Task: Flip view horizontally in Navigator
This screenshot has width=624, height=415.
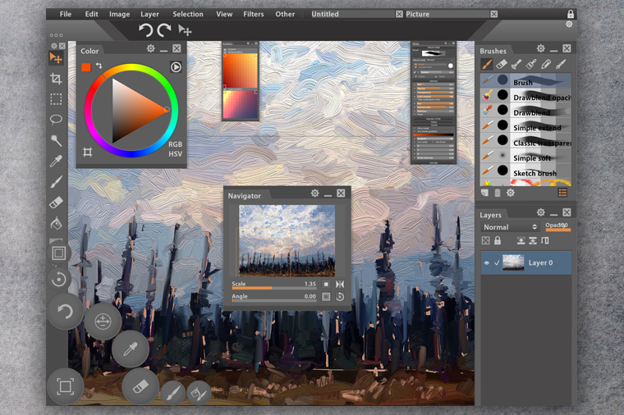Action: pos(340,285)
